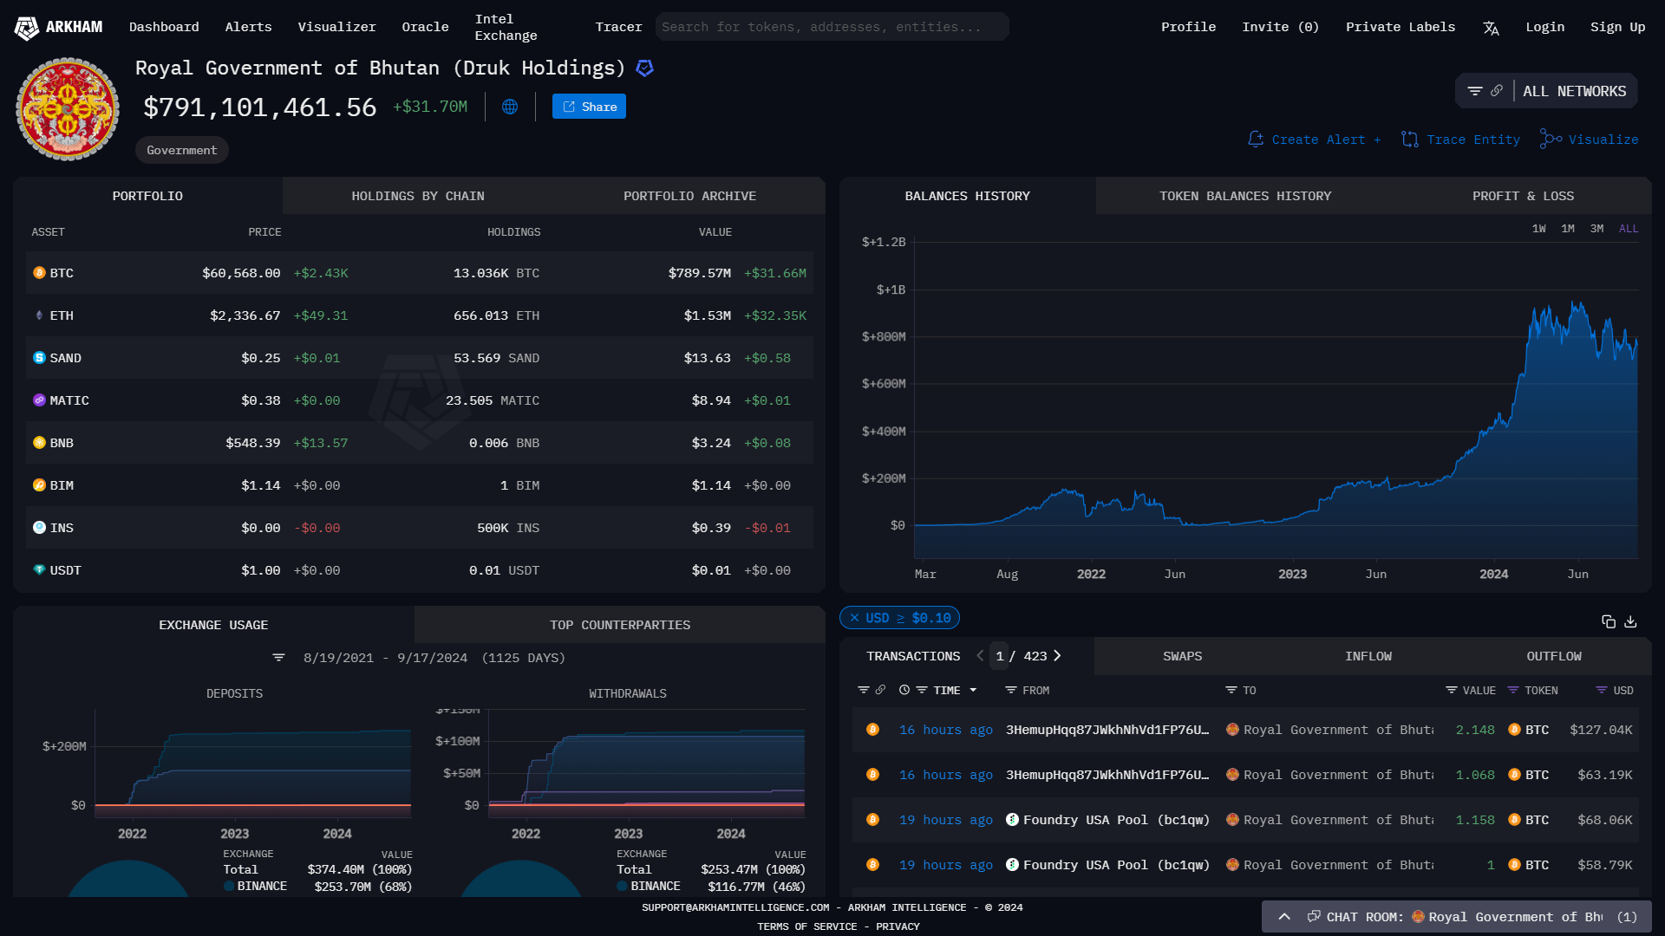Click the chain link filter icon in transactions header
This screenshot has width=1665, height=936.
click(880, 690)
